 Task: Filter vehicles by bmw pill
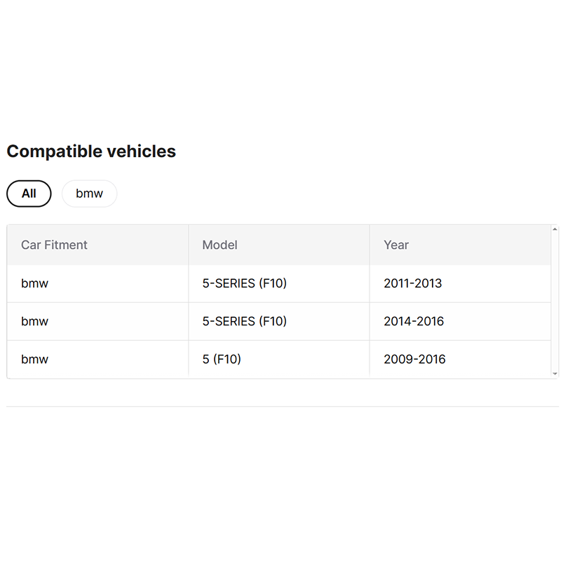tap(89, 194)
